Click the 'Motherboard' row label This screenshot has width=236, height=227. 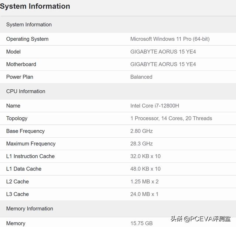[21, 64]
